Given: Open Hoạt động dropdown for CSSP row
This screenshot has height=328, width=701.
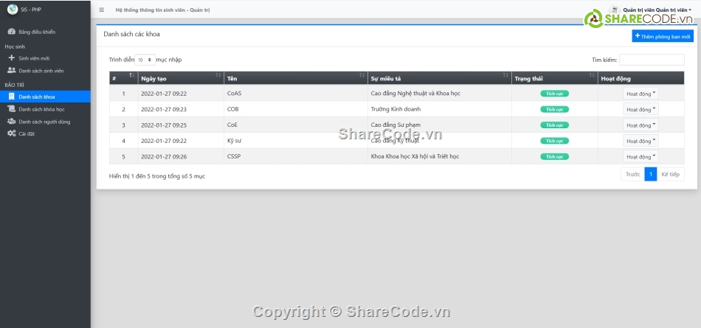Looking at the screenshot, I should [x=640, y=156].
